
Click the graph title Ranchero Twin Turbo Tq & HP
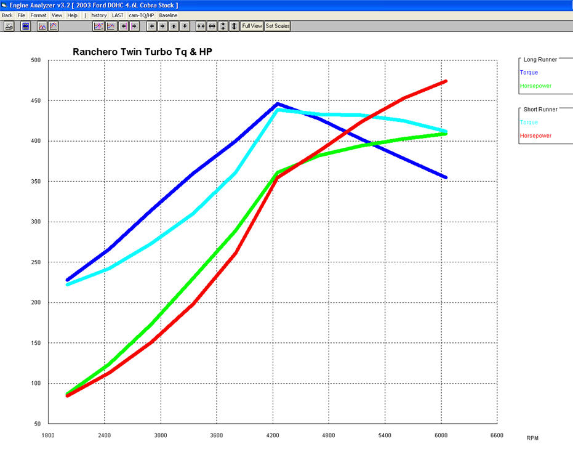pyautogui.click(x=143, y=52)
